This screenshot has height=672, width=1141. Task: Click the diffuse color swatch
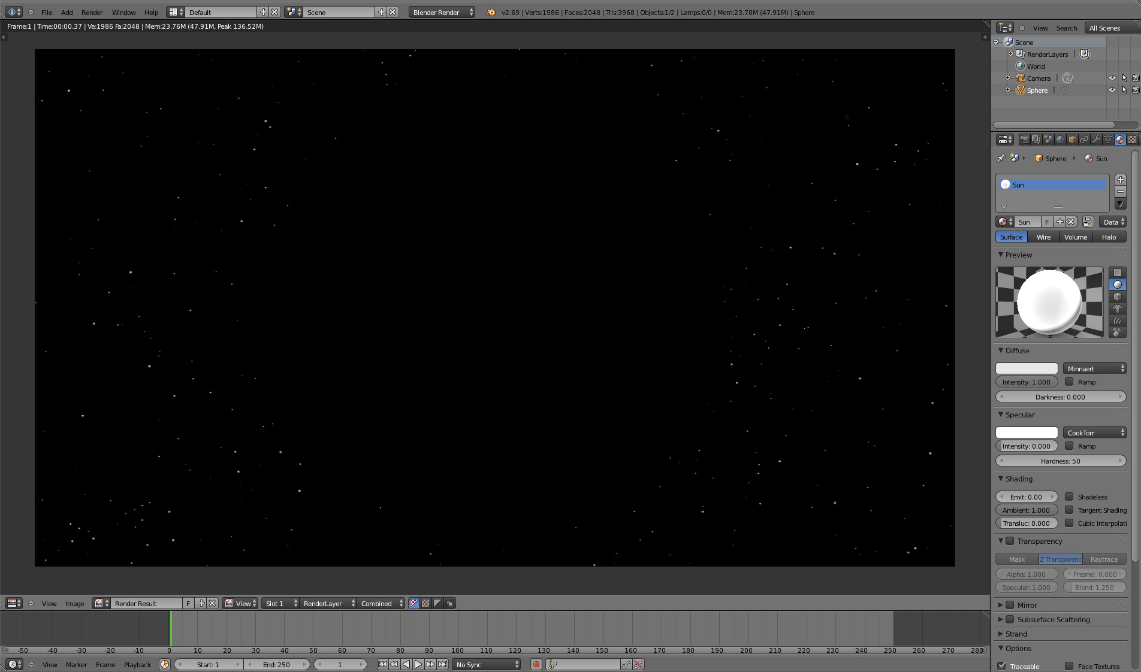pos(1027,368)
